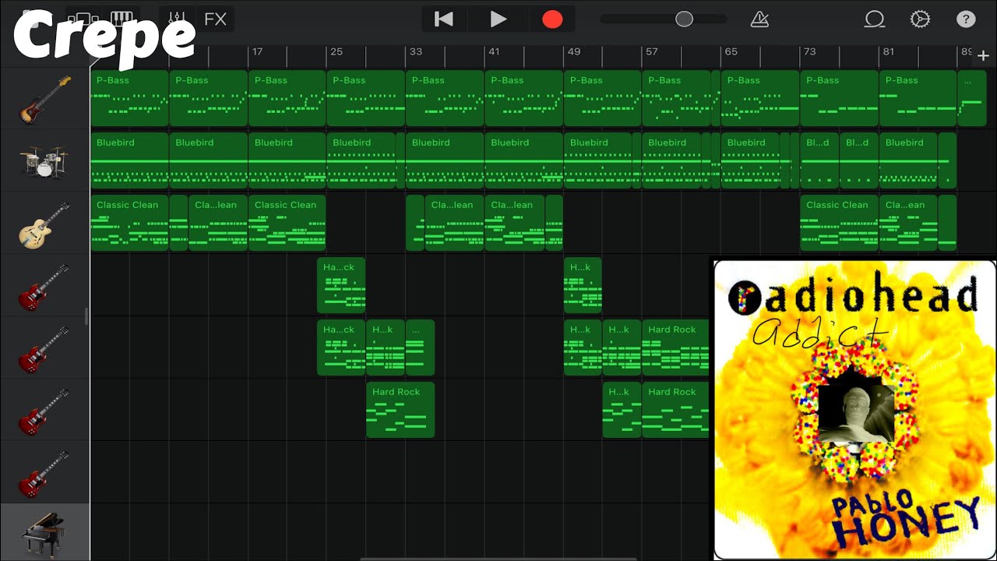The width and height of the screenshot is (997, 561).
Task: Tap bar 65 on the ruler
Action: [731, 52]
